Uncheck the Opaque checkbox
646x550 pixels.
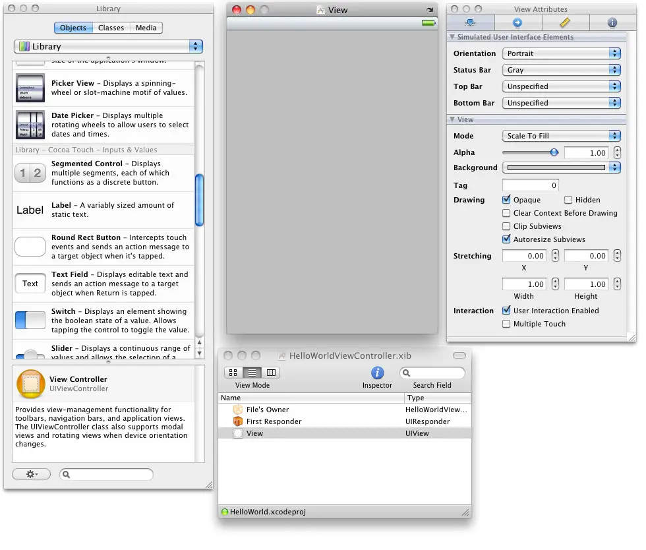pyautogui.click(x=506, y=200)
